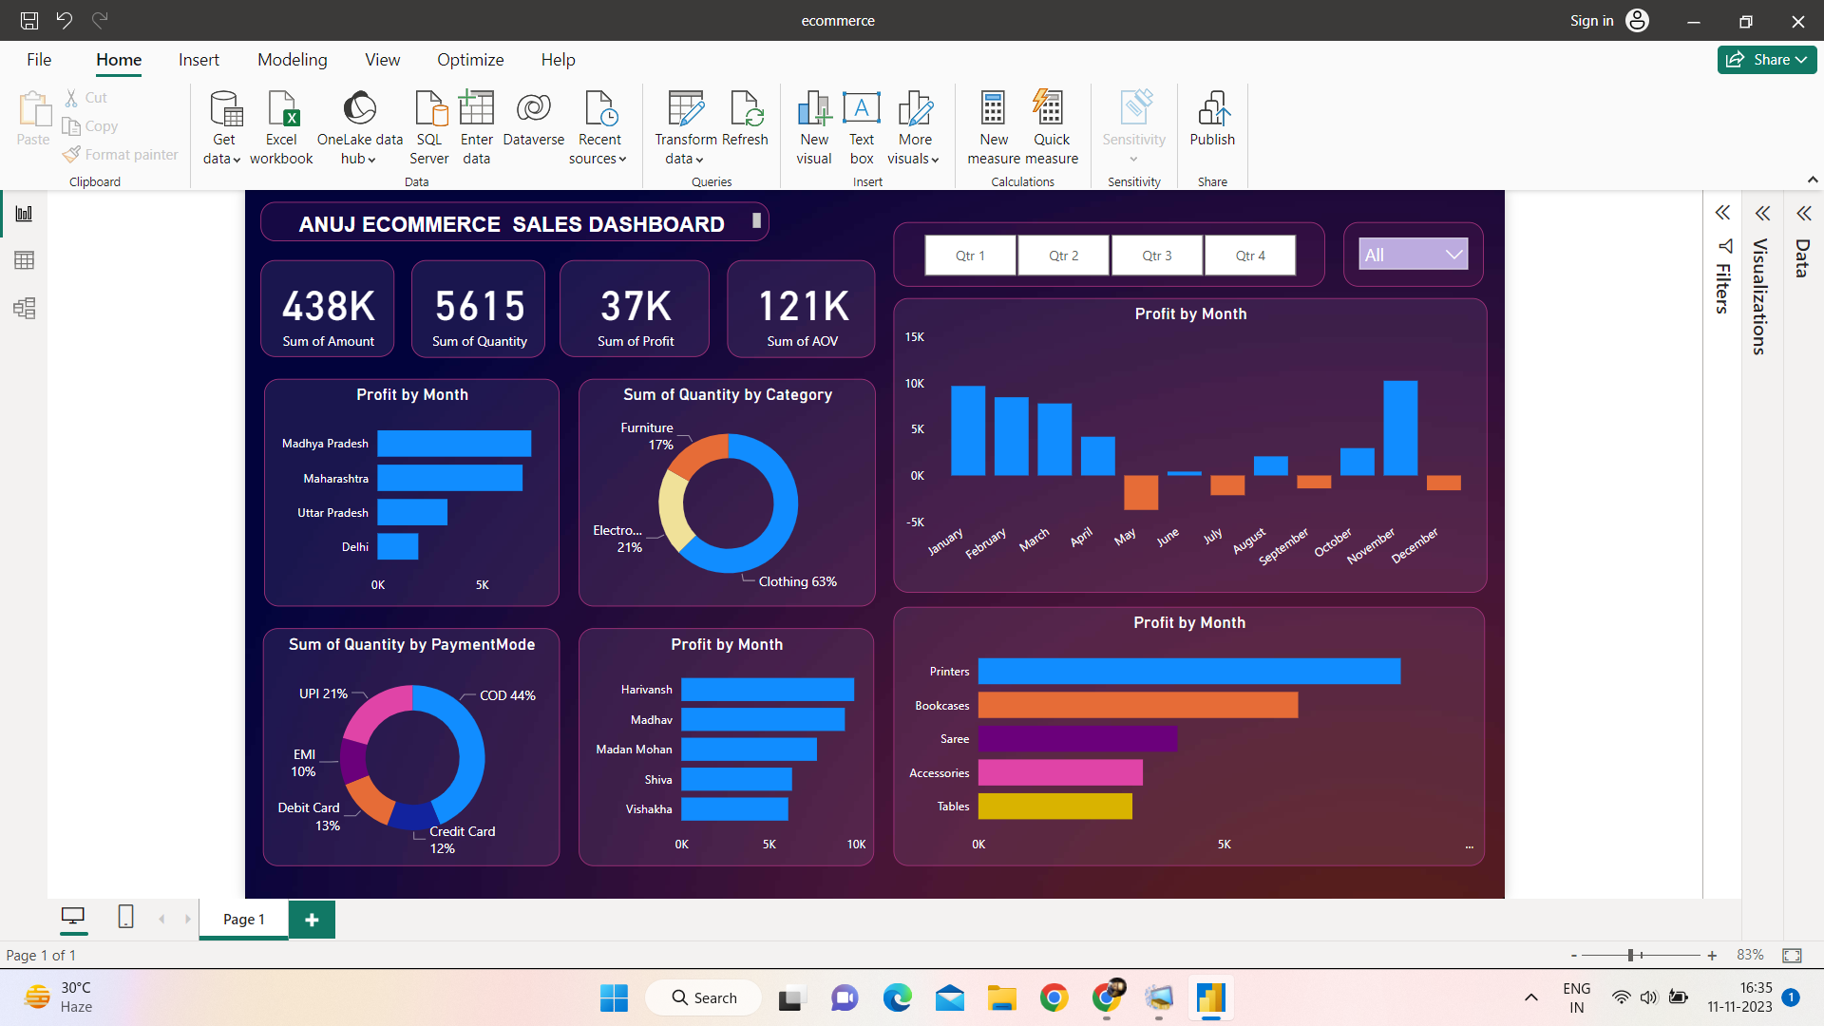This screenshot has height=1026, width=1824.
Task: Open the Optimize menu
Action: 470,59
